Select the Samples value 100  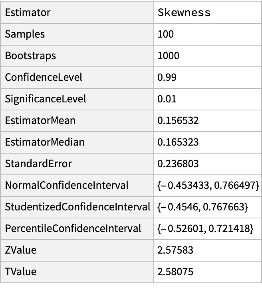[166, 34]
